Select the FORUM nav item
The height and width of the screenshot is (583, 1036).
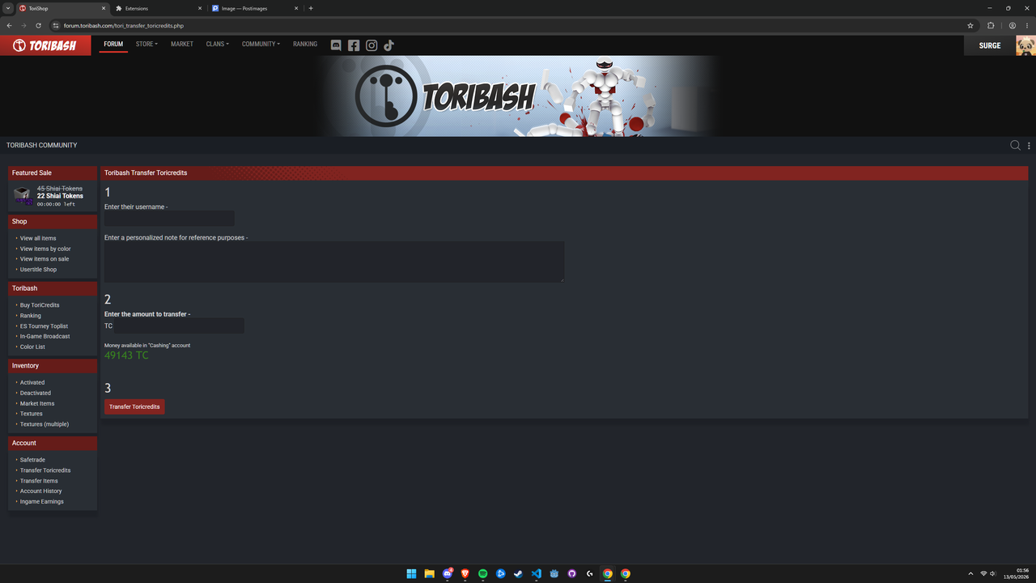coord(113,45)
